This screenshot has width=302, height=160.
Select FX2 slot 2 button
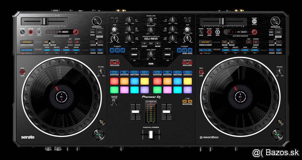(x=185, y=50)
